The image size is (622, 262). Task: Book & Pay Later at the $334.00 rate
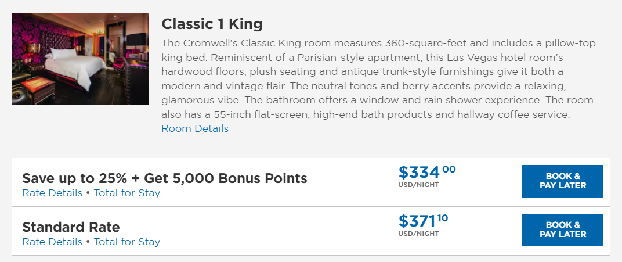coord(562,181)
